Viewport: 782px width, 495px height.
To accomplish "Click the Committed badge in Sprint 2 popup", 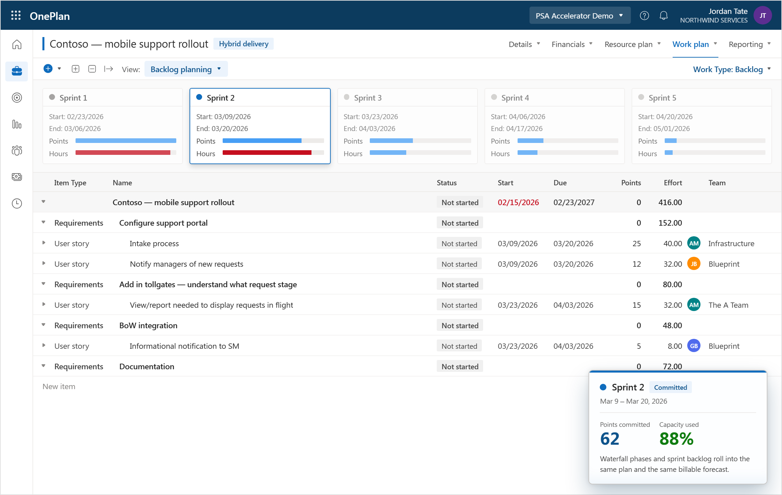I will pyautogui.click(x=670, y=387).
